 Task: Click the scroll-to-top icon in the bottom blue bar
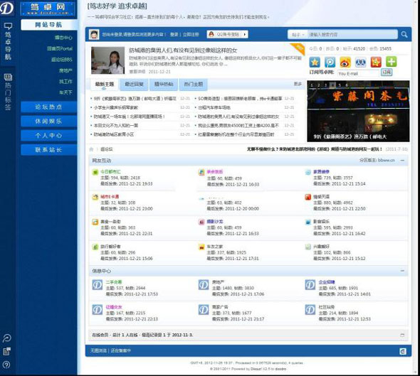click(x=403, y=351)
